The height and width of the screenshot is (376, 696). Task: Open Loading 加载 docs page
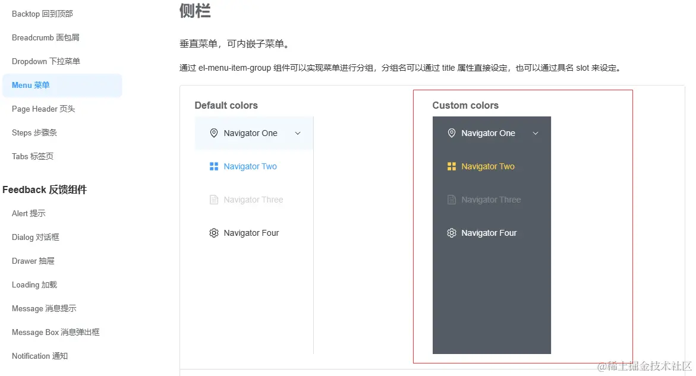click(x=34, y=285)
